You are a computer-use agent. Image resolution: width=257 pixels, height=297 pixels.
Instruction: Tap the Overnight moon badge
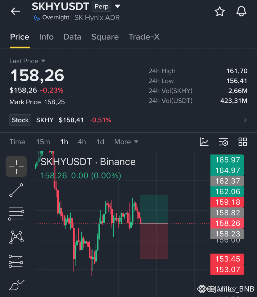pyautogui.click(x=52, y=17)
